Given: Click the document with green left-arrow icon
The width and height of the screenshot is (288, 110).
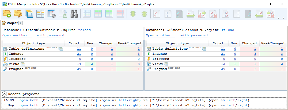Looking at the screenshot, I should pos(259,14).
